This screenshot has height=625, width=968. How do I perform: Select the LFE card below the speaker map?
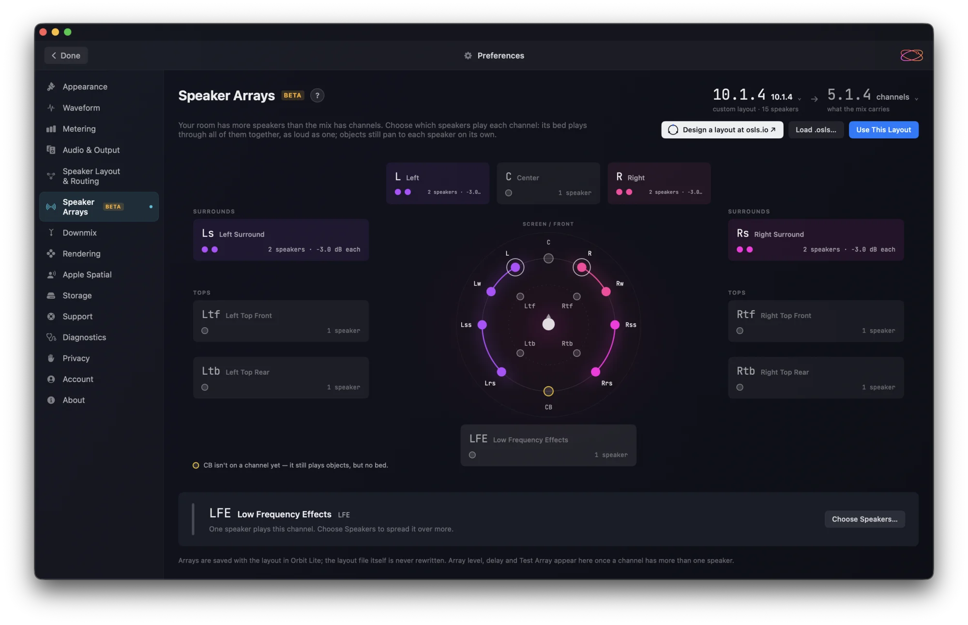click(548, 445)
